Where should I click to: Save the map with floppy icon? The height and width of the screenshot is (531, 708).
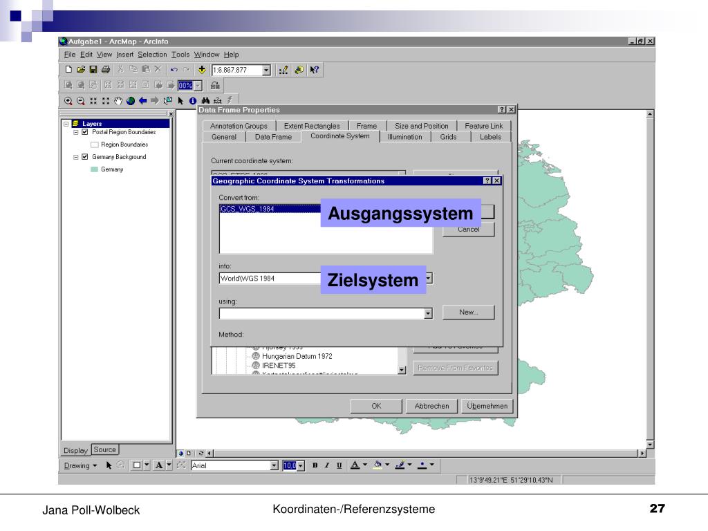(x=93, y=70)
